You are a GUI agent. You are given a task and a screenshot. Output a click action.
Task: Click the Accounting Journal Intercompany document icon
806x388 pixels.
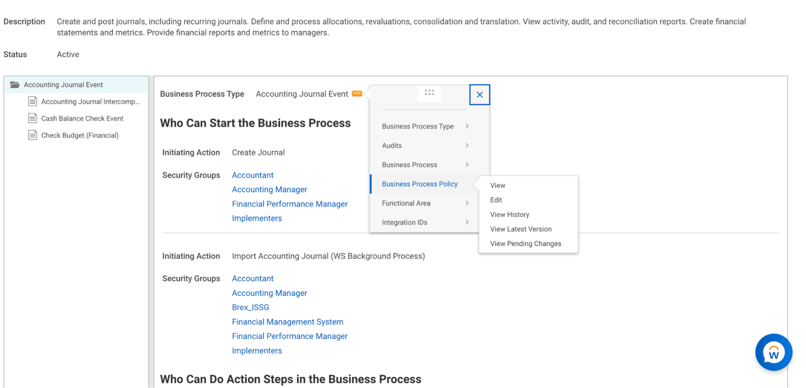[x=33, y=101]
